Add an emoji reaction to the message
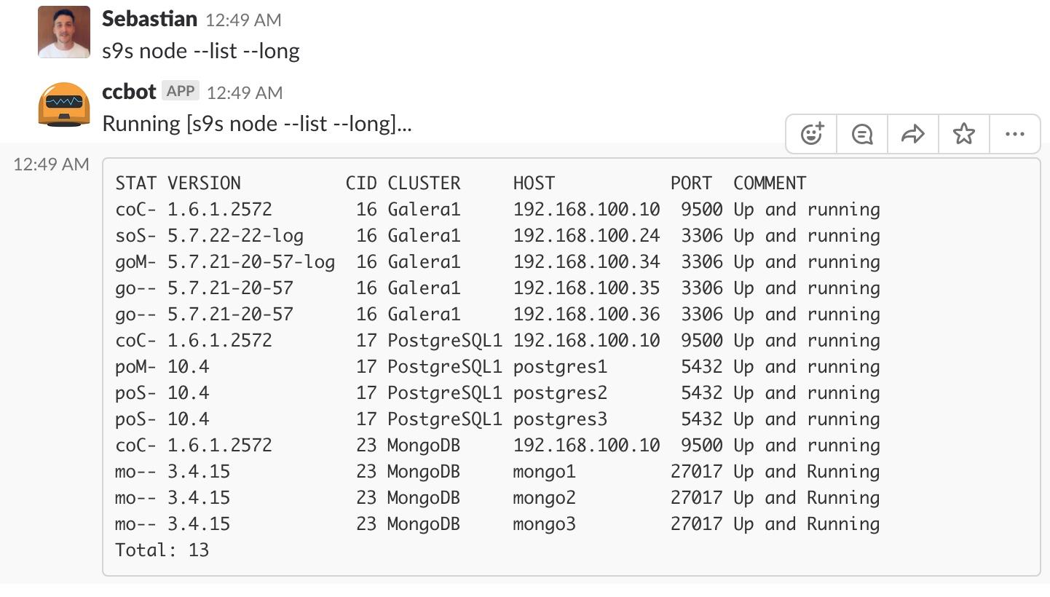 click(x=811, y=134)
